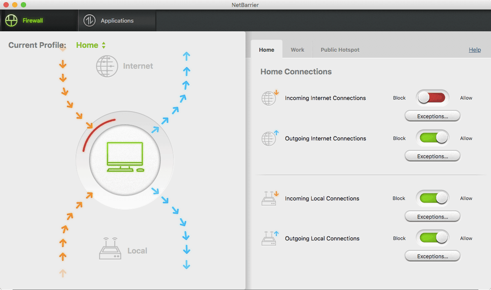Click the Outgoing Internet Connections globe icon
Viewport: 491px width, 290px height.
pos(269,138)
